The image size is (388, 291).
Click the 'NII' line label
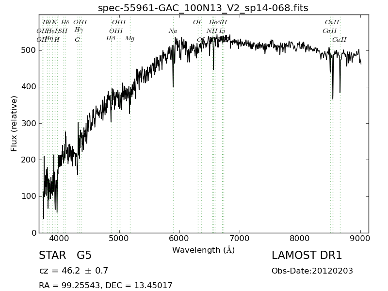click(212, 31)
